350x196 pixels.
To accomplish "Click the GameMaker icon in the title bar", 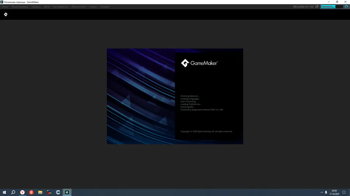I will [2, 2].
